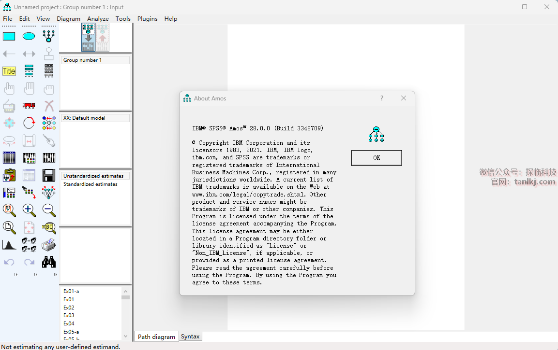Choose the duplicate objects copier icon

(x=9, y=106)
